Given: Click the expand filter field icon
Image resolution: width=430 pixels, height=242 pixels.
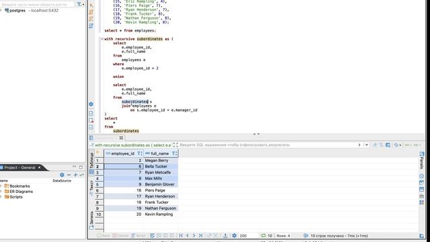Looking at the screenshot, I should pos(175,145).
